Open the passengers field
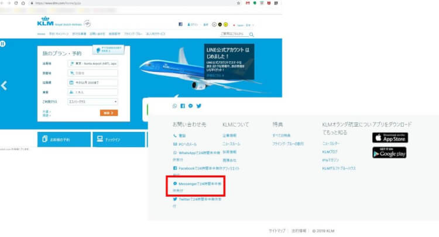The height and width of the screenshot is (237, 439). 92,92
